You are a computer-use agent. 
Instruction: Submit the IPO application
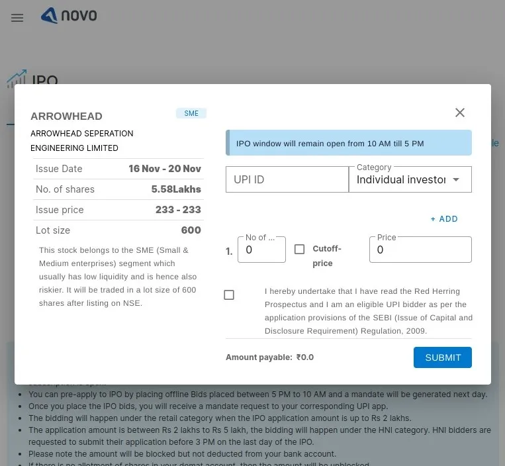click(443, 357)
